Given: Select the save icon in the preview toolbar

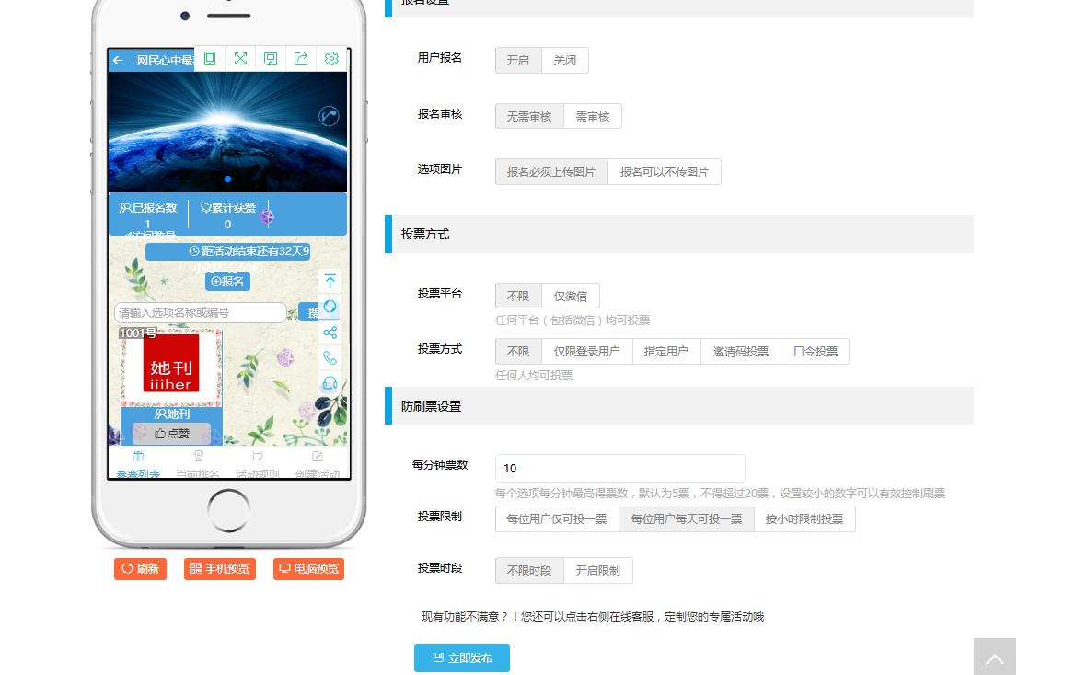Looking at the screenshot, I should click(271, 58).
